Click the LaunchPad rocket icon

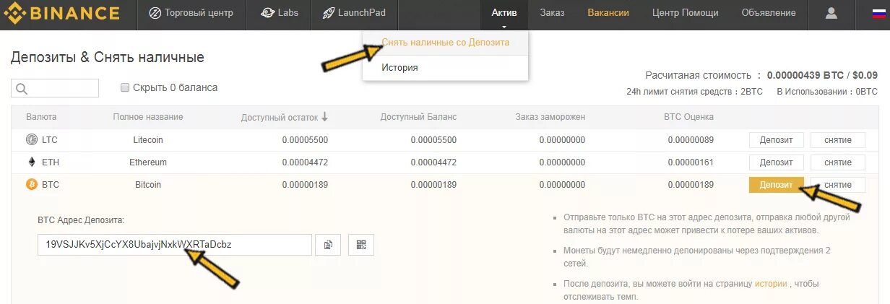tap(329, 13)
